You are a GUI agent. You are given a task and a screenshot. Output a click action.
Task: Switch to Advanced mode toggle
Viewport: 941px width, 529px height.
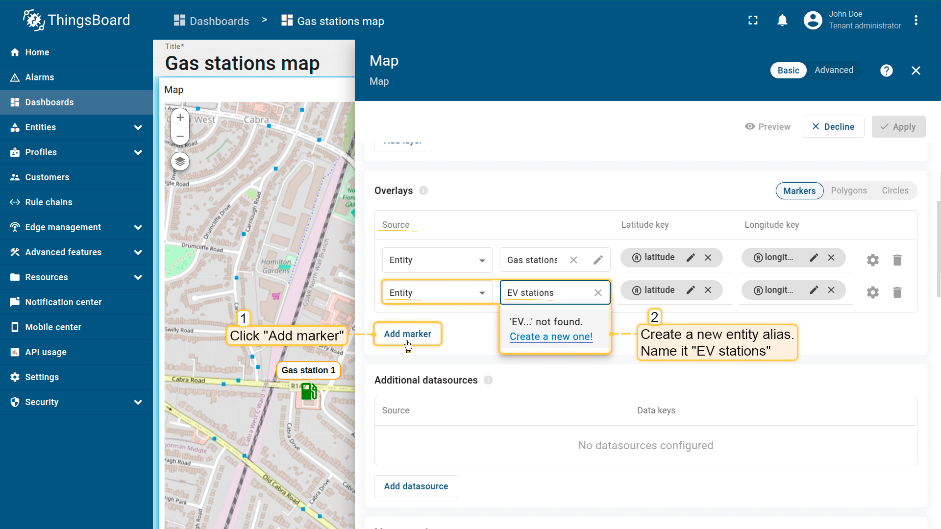click(x=834, y=70)
